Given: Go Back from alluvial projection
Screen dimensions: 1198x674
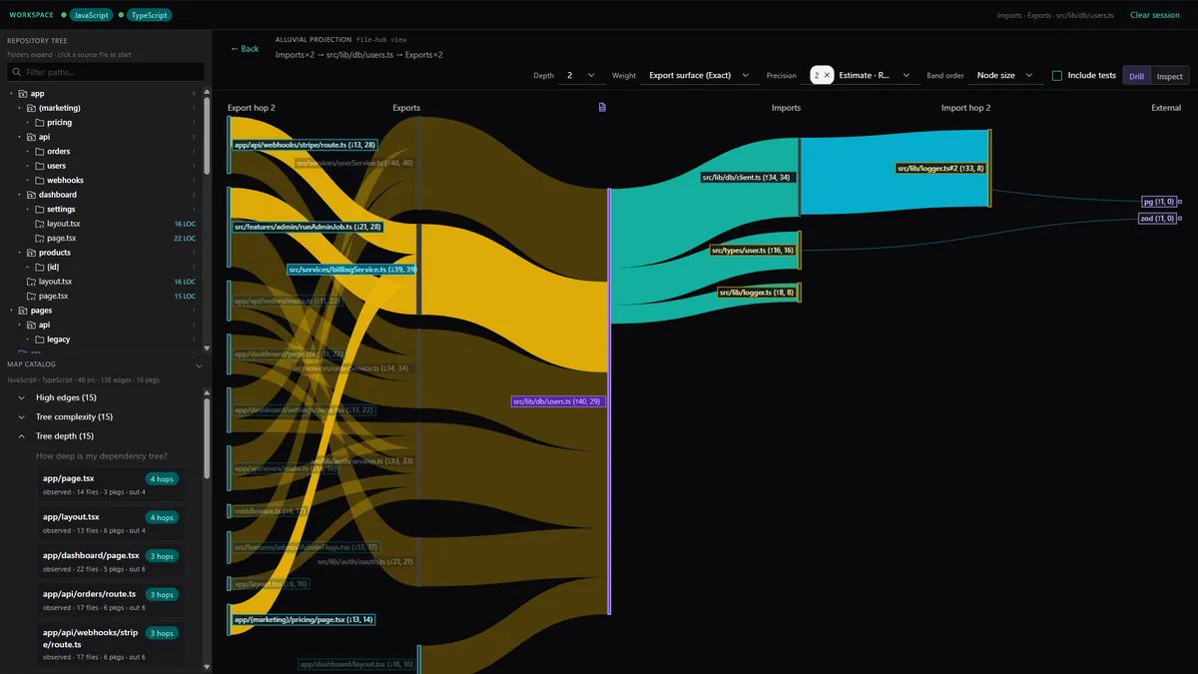Looking at the screenshot, I should 245,48.
